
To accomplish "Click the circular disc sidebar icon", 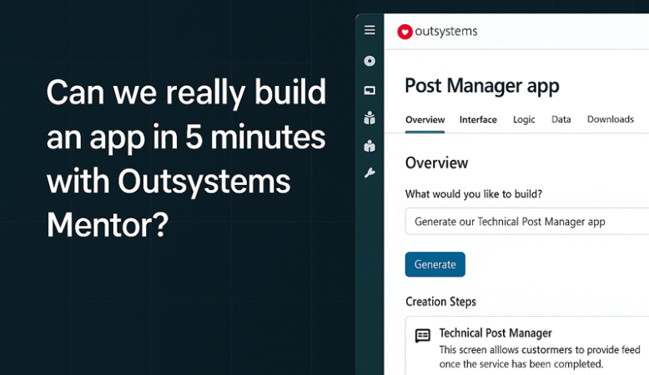I will pos(370,61).
